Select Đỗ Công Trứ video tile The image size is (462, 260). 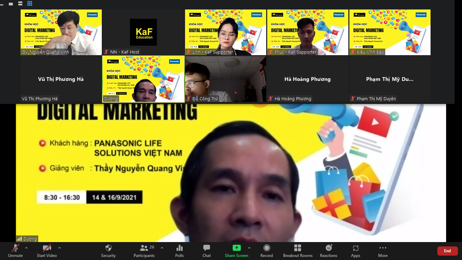click(x=226, y=79)
